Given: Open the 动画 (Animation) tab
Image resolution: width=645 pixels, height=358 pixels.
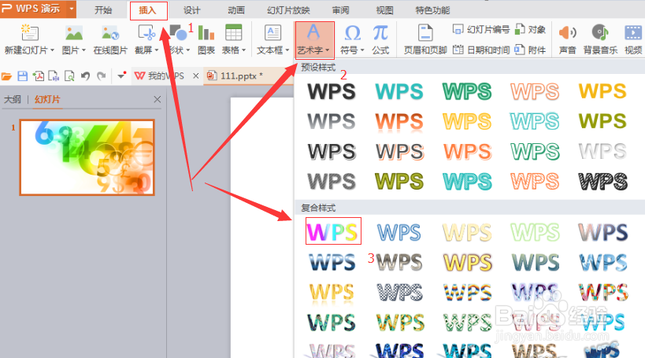Looking at the screenshot, I should pyautogui.click(x=236, y=10).
